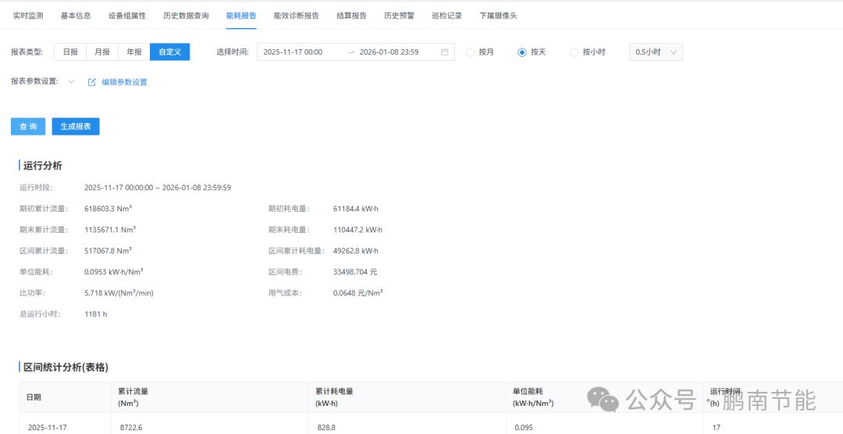The height and width of the screenshot is (434, 843).
Task: Click the 查询 button
Action: (x=28, y=126)
